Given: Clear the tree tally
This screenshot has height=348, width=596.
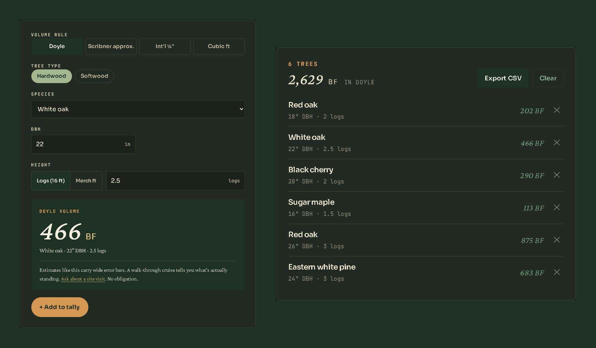Looking at the screenshot, I should [x=548, y=78].
